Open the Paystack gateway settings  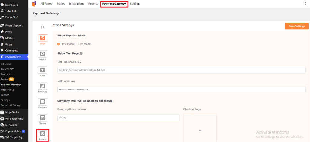pyautogui.click(x=42, y=102)
